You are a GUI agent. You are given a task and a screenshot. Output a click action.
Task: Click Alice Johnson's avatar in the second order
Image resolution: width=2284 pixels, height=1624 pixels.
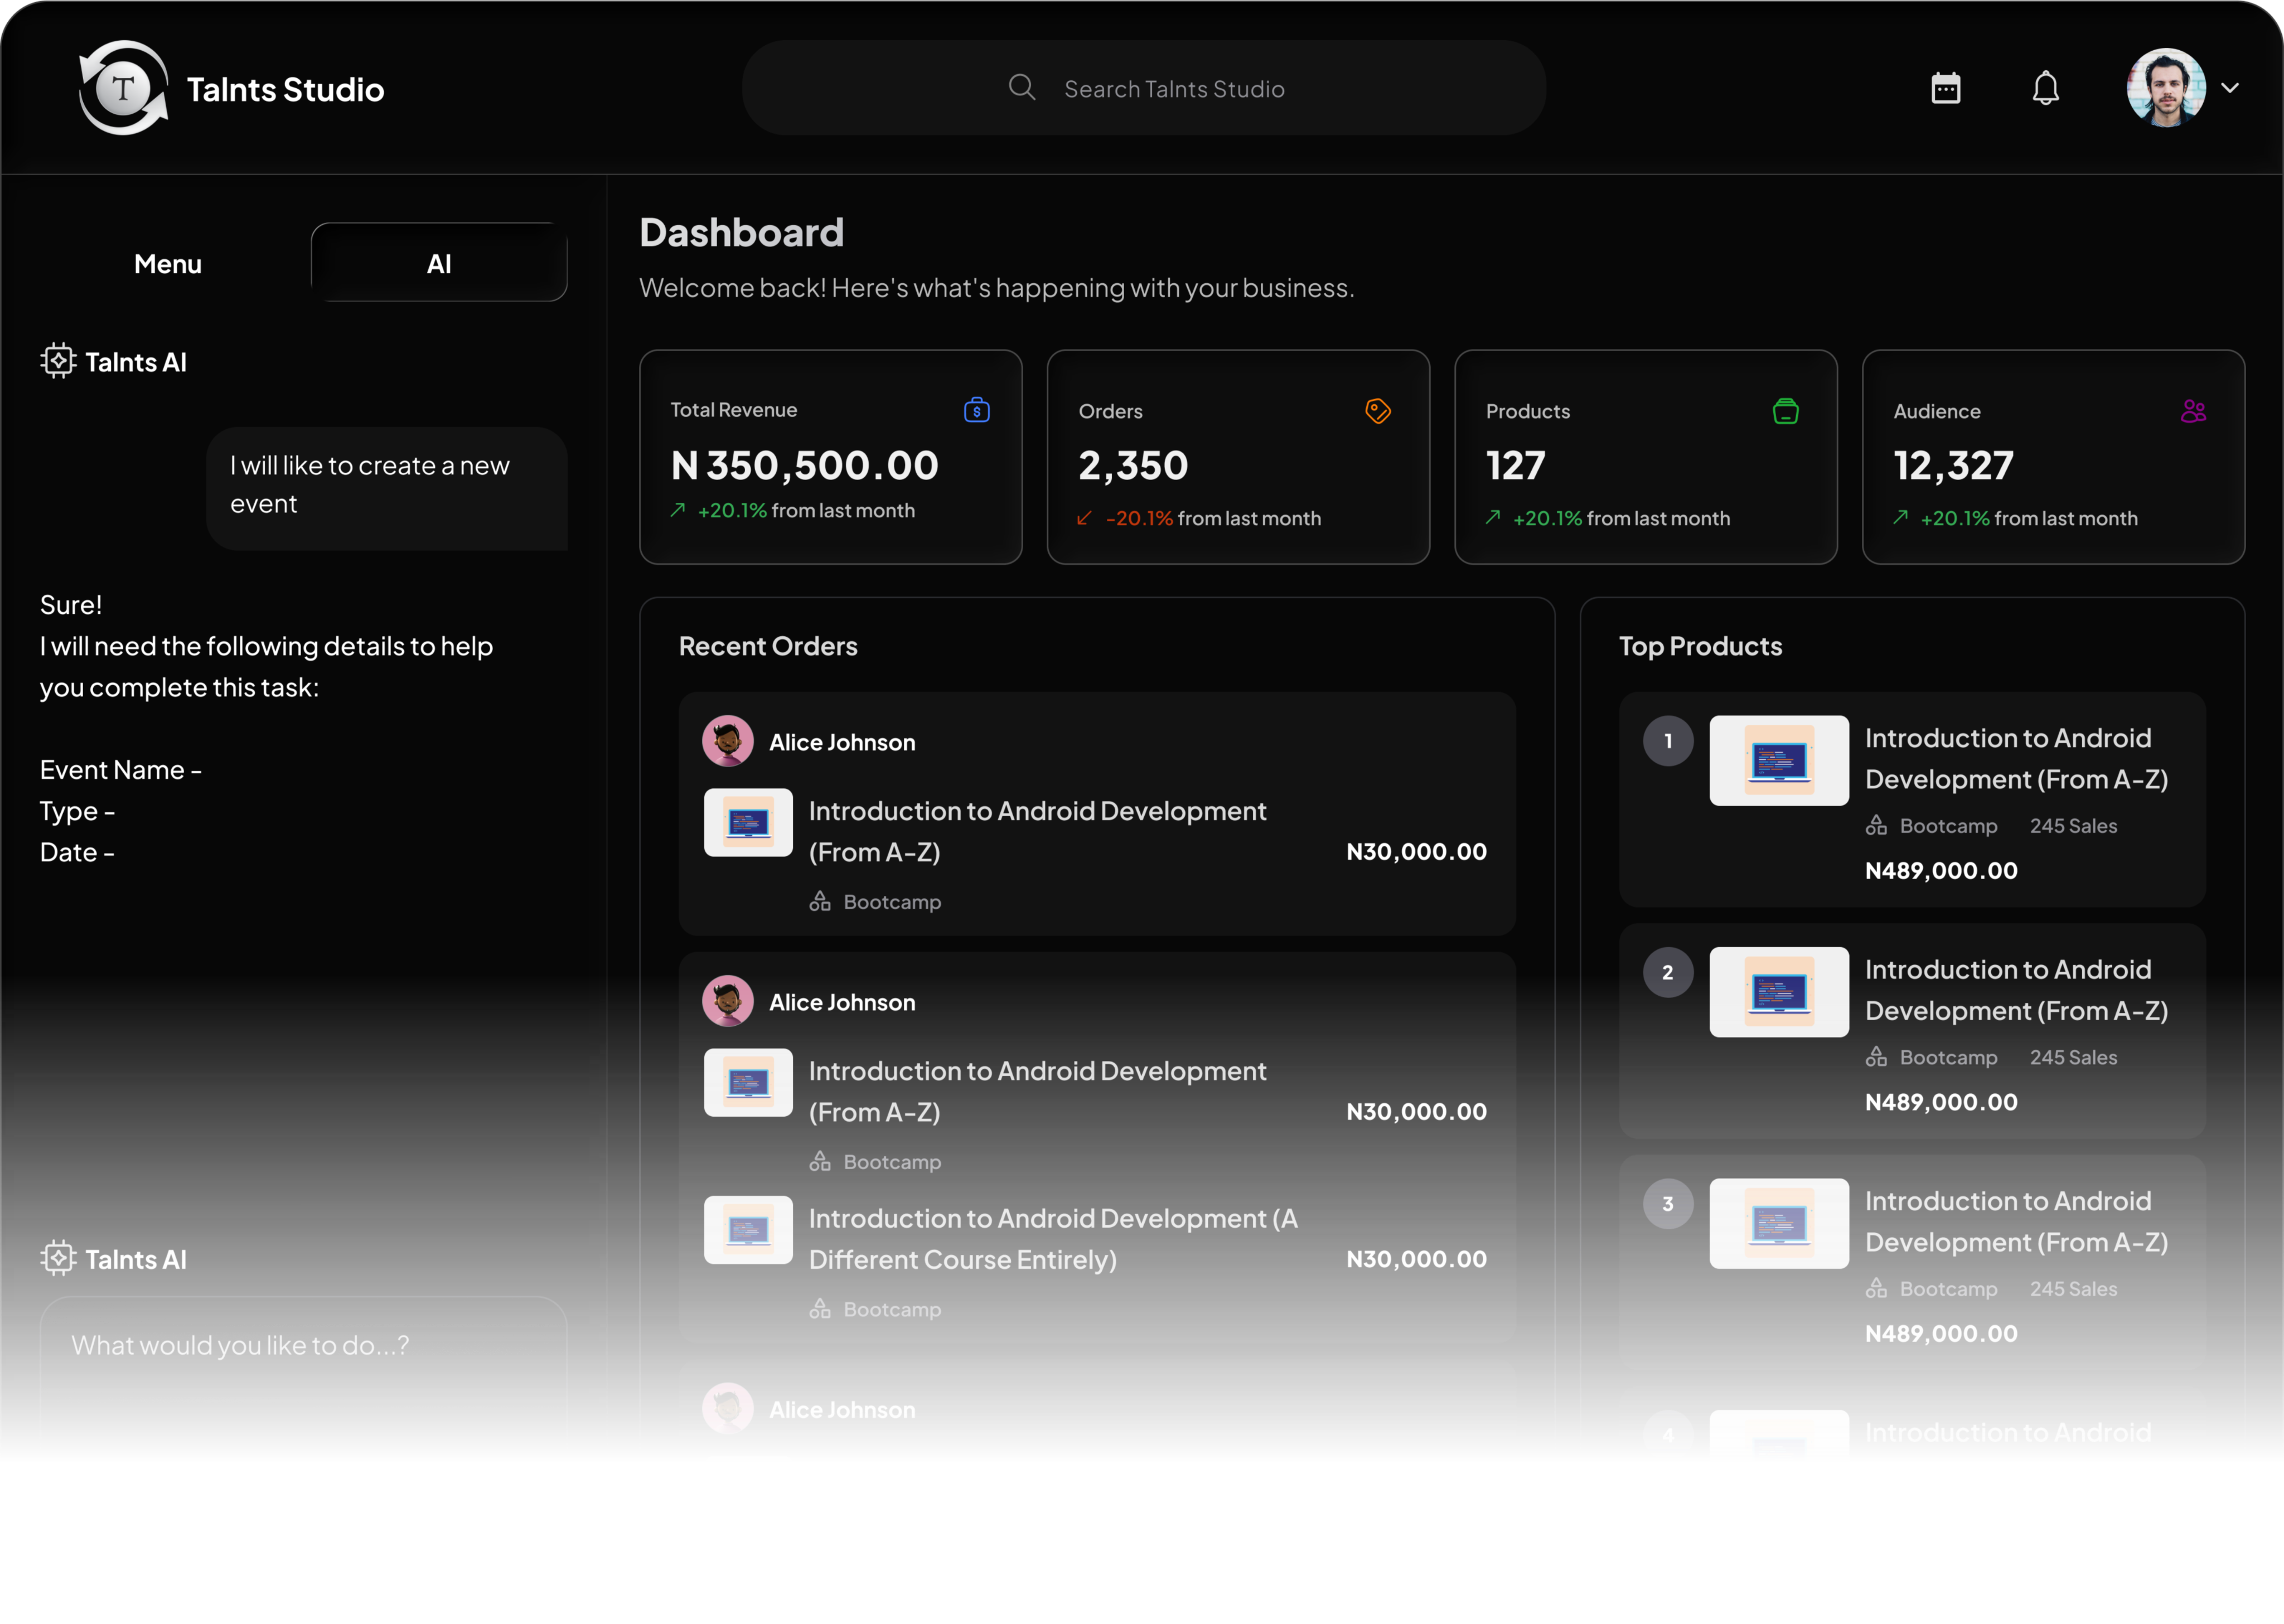point(728,1001)
